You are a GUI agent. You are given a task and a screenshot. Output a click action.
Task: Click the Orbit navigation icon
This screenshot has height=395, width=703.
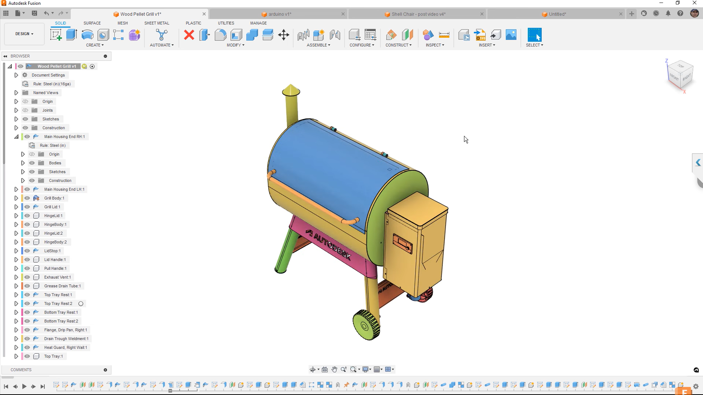[313, 369]
